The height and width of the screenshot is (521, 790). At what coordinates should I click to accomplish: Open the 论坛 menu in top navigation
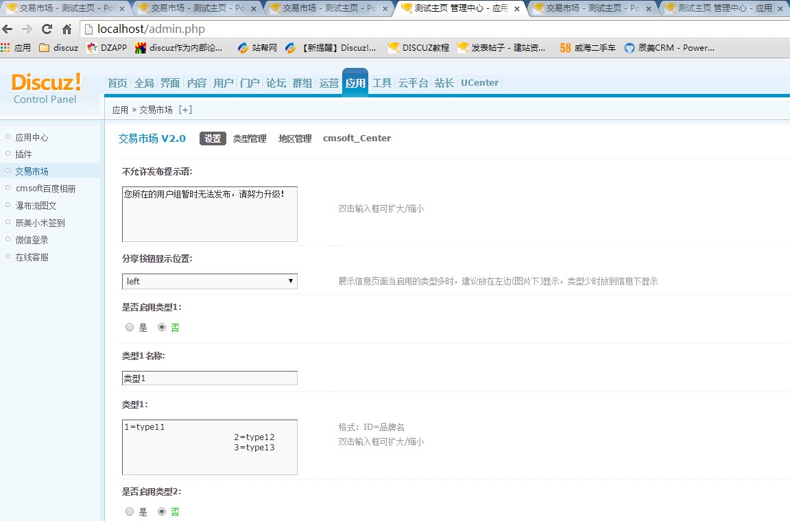(276, 83)
